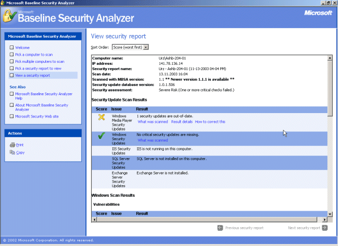Click bullet icon beside Pick a security report
The height and width of the screenshot is (246, 338).
(12, 68)
